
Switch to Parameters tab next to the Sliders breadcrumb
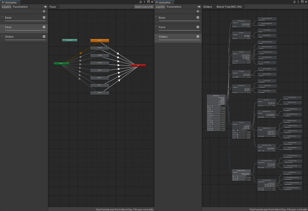click(x=174, y=6)
